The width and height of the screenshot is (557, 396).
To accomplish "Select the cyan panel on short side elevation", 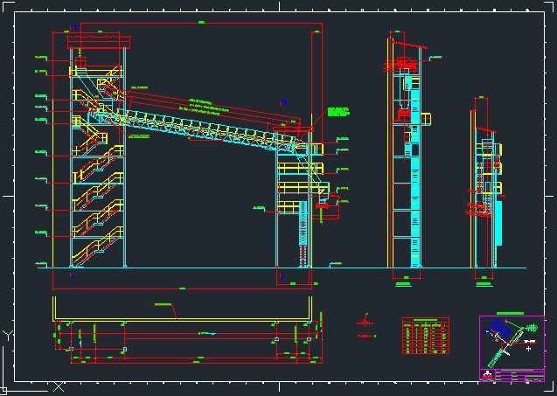I will (x=498, y=223).
